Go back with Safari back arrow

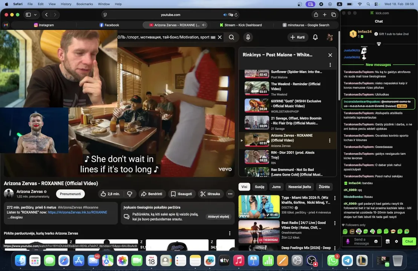(46, 15)
